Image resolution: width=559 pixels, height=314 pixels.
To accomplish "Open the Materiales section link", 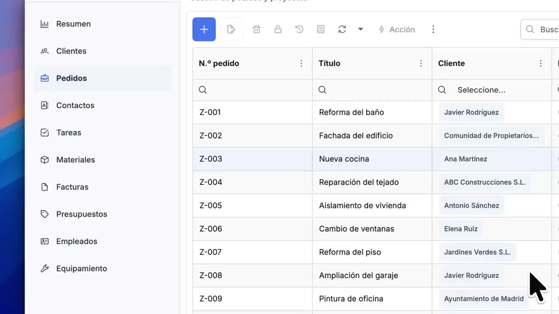I will 76,160.
